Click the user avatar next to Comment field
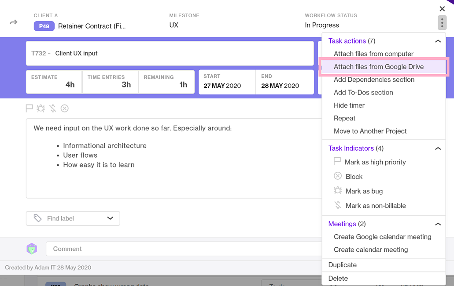 click(32, 249)
